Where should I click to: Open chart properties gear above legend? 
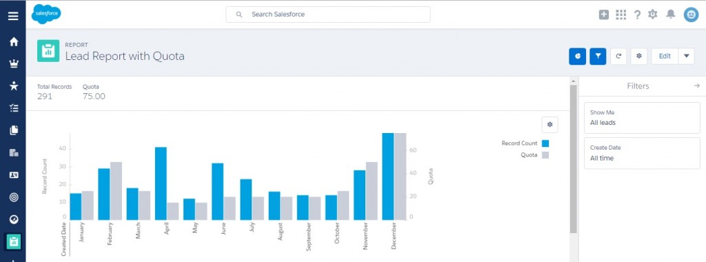tap(549, 125)
